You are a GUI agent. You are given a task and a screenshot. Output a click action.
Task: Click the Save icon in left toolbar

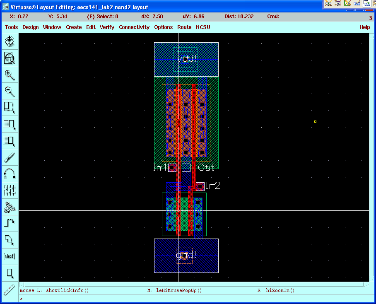pos(10,41)
